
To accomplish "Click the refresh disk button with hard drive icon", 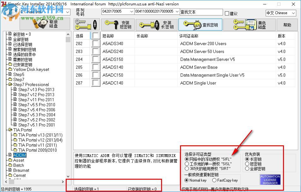I will click(45, 24).
